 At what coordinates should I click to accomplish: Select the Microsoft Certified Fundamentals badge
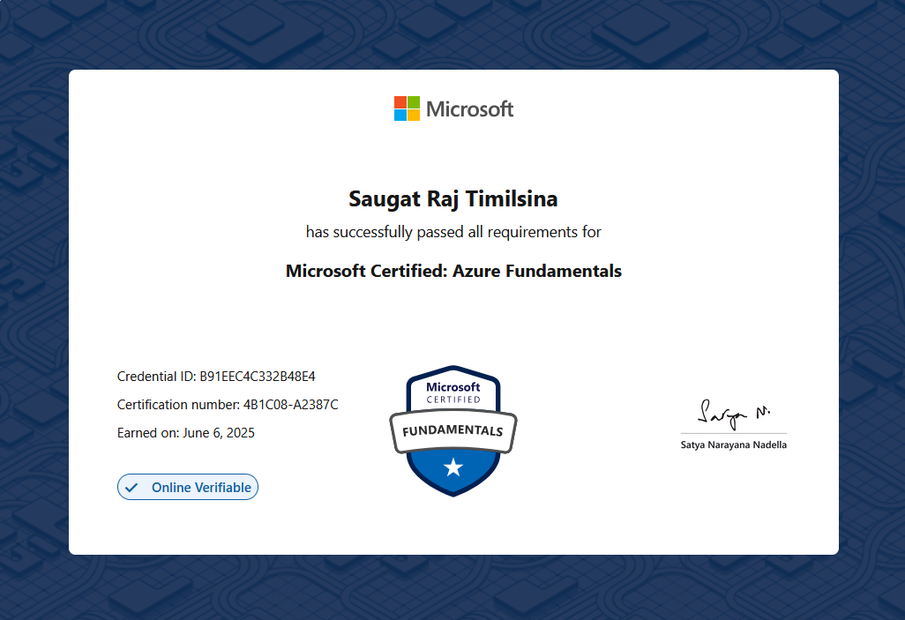452,430
